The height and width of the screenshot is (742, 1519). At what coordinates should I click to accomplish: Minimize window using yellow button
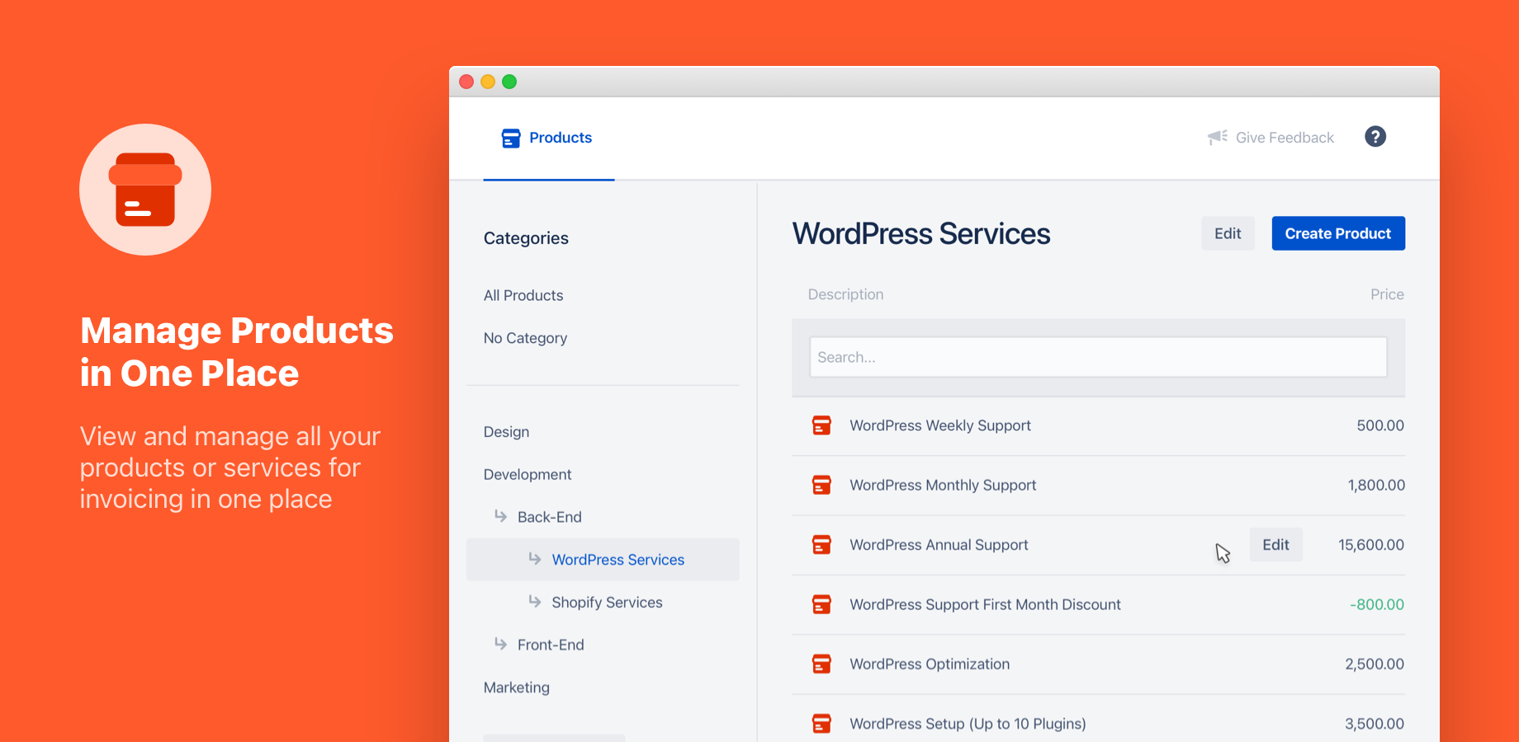(x=488, y=82)
